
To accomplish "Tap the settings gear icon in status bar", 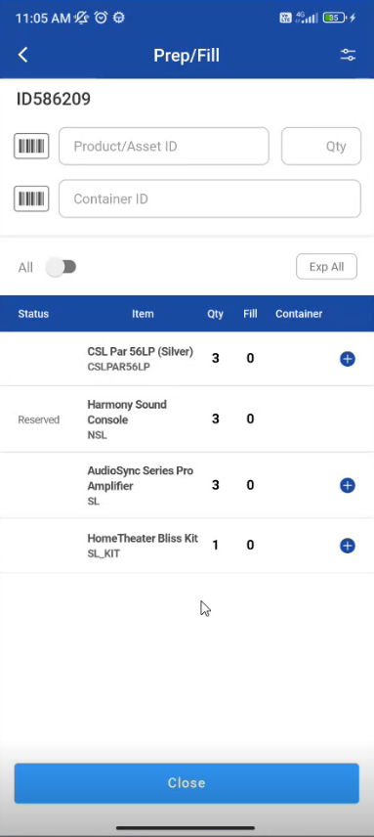I will click(x=119, y=18).
